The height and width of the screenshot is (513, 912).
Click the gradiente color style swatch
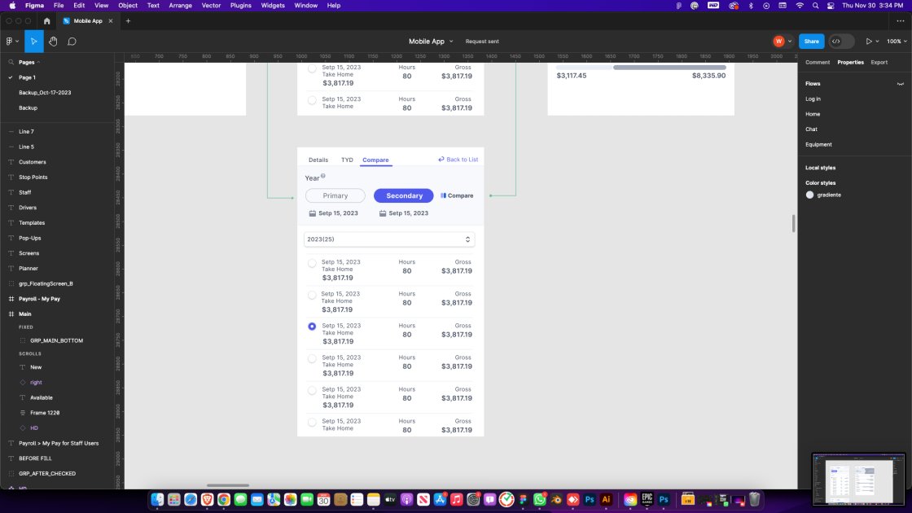(x=809, y=195)
